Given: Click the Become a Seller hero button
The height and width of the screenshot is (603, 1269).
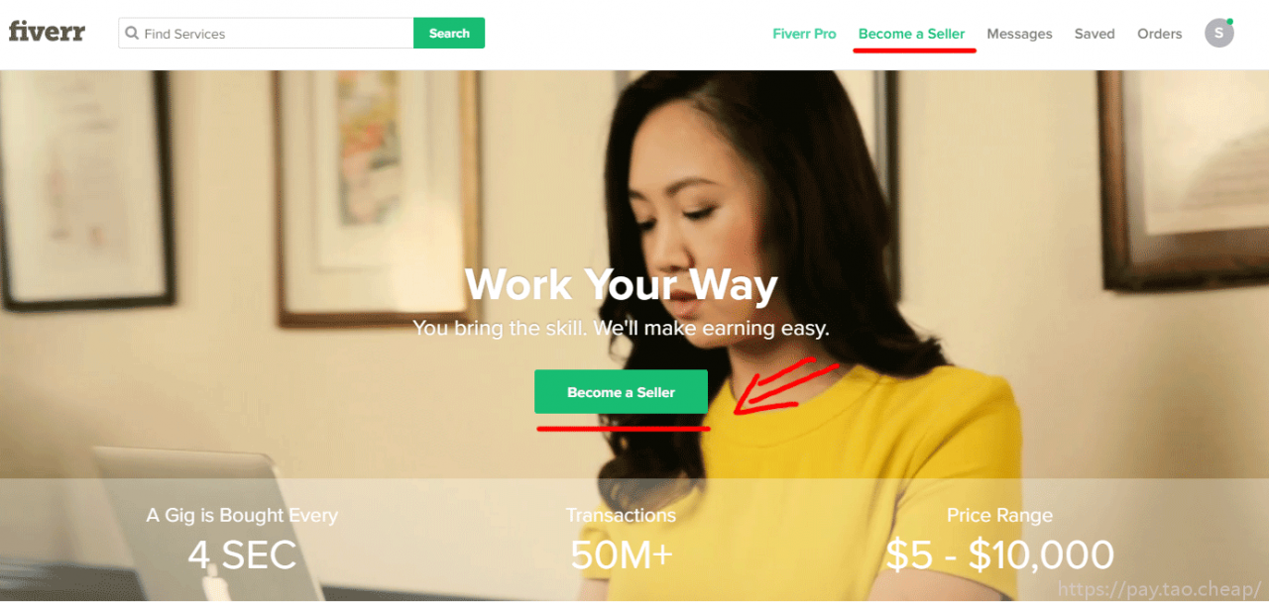Looking at the screenshot, I should [x=621, y=392].
